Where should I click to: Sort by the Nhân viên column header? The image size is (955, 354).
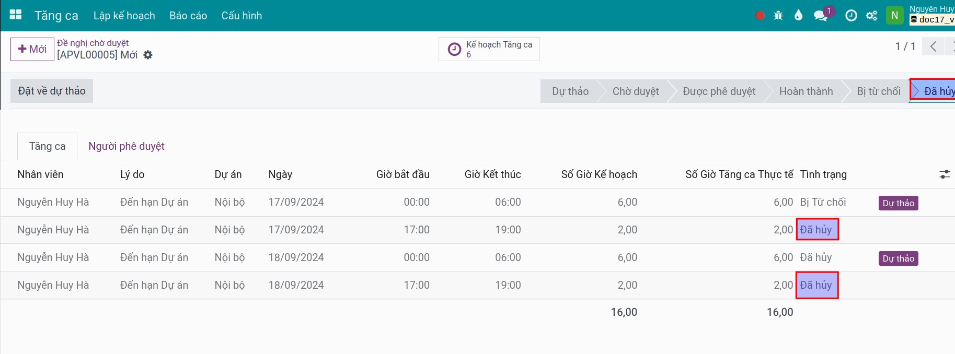41,174
